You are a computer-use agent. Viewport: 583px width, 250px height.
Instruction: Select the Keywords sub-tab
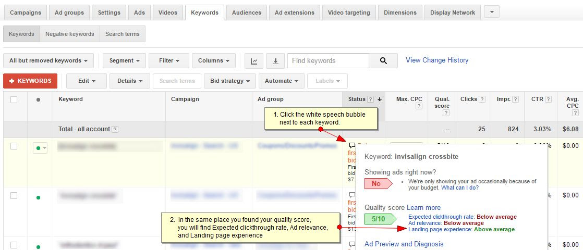[21, 34]
